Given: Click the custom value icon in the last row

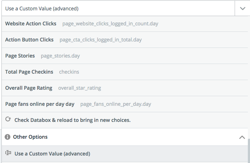Looking at the screenshot, I should [8, 153].
